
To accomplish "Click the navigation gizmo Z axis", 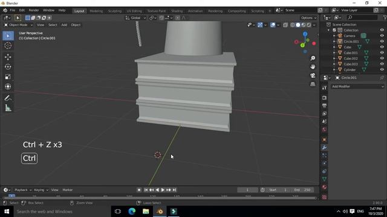I will tap(305, 34).
